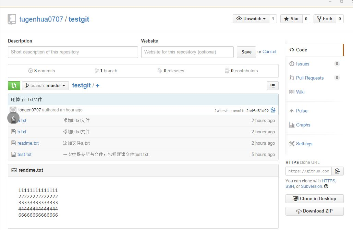Image resolution: width=353 pixels, height=230 pixels.
Task: Click the contributors icon
Action: 227,71
